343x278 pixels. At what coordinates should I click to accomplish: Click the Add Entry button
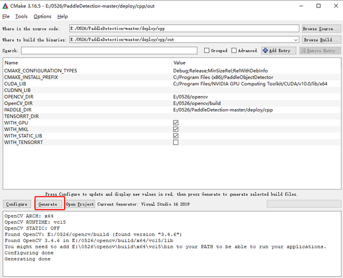click(x=279, y=50)
